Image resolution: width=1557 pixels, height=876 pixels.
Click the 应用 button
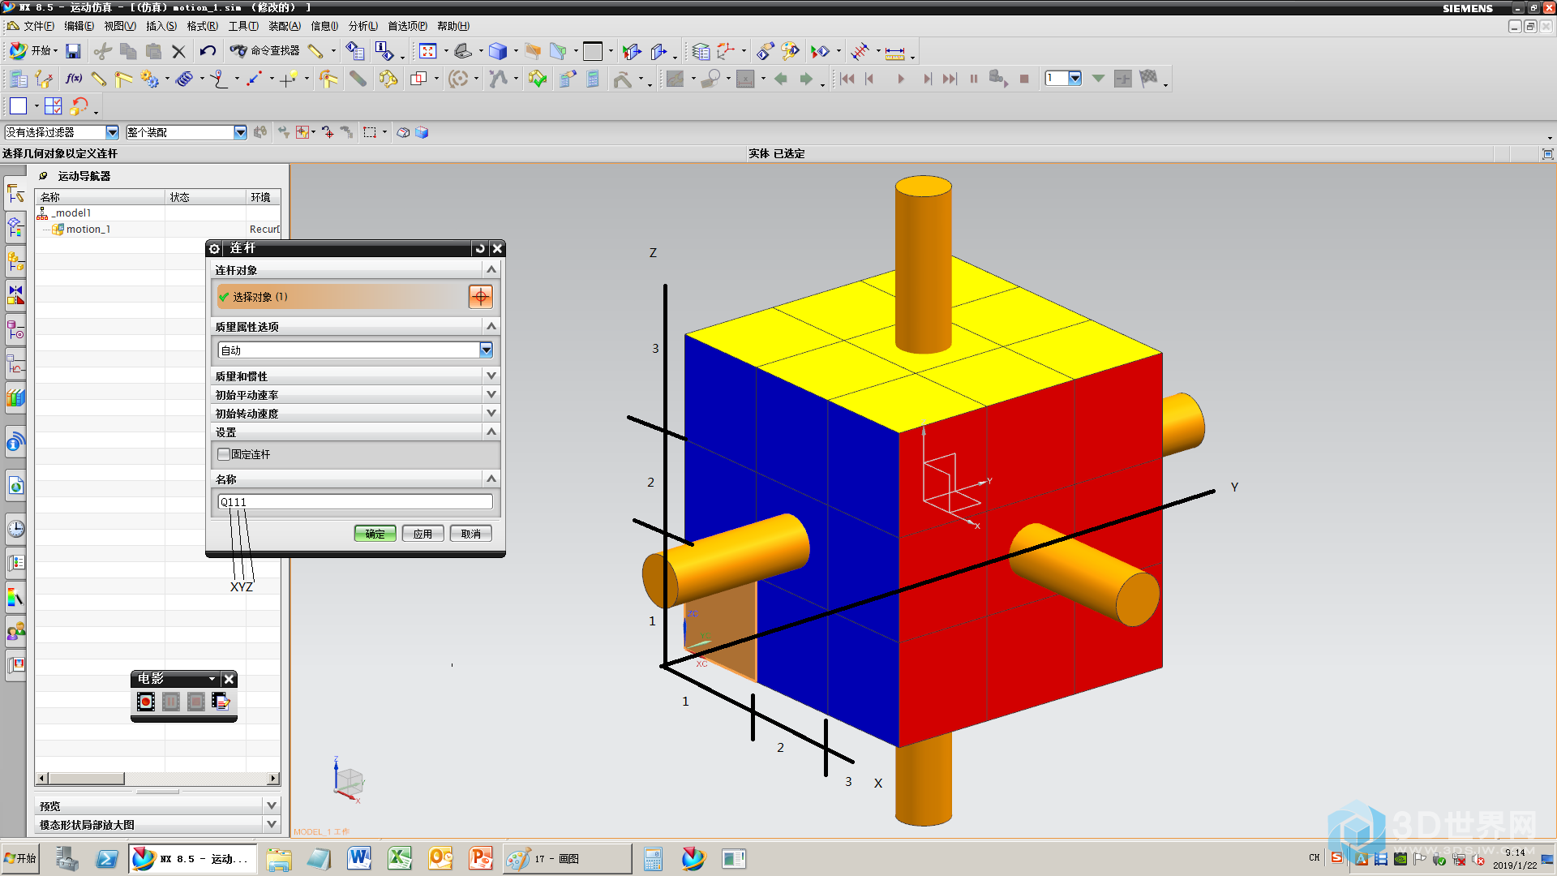click(x=422, y=534)
